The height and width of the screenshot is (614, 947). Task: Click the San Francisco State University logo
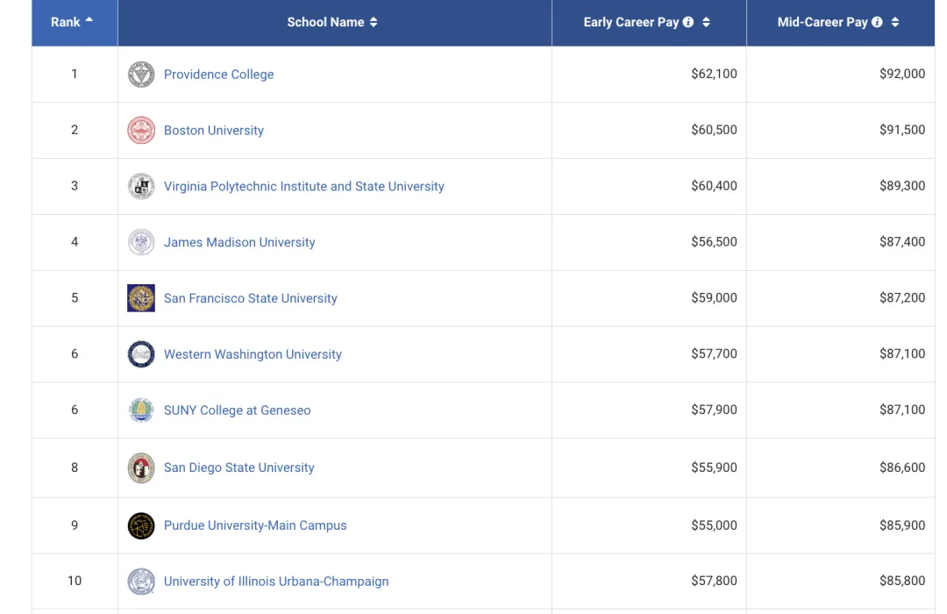(140, 298)
